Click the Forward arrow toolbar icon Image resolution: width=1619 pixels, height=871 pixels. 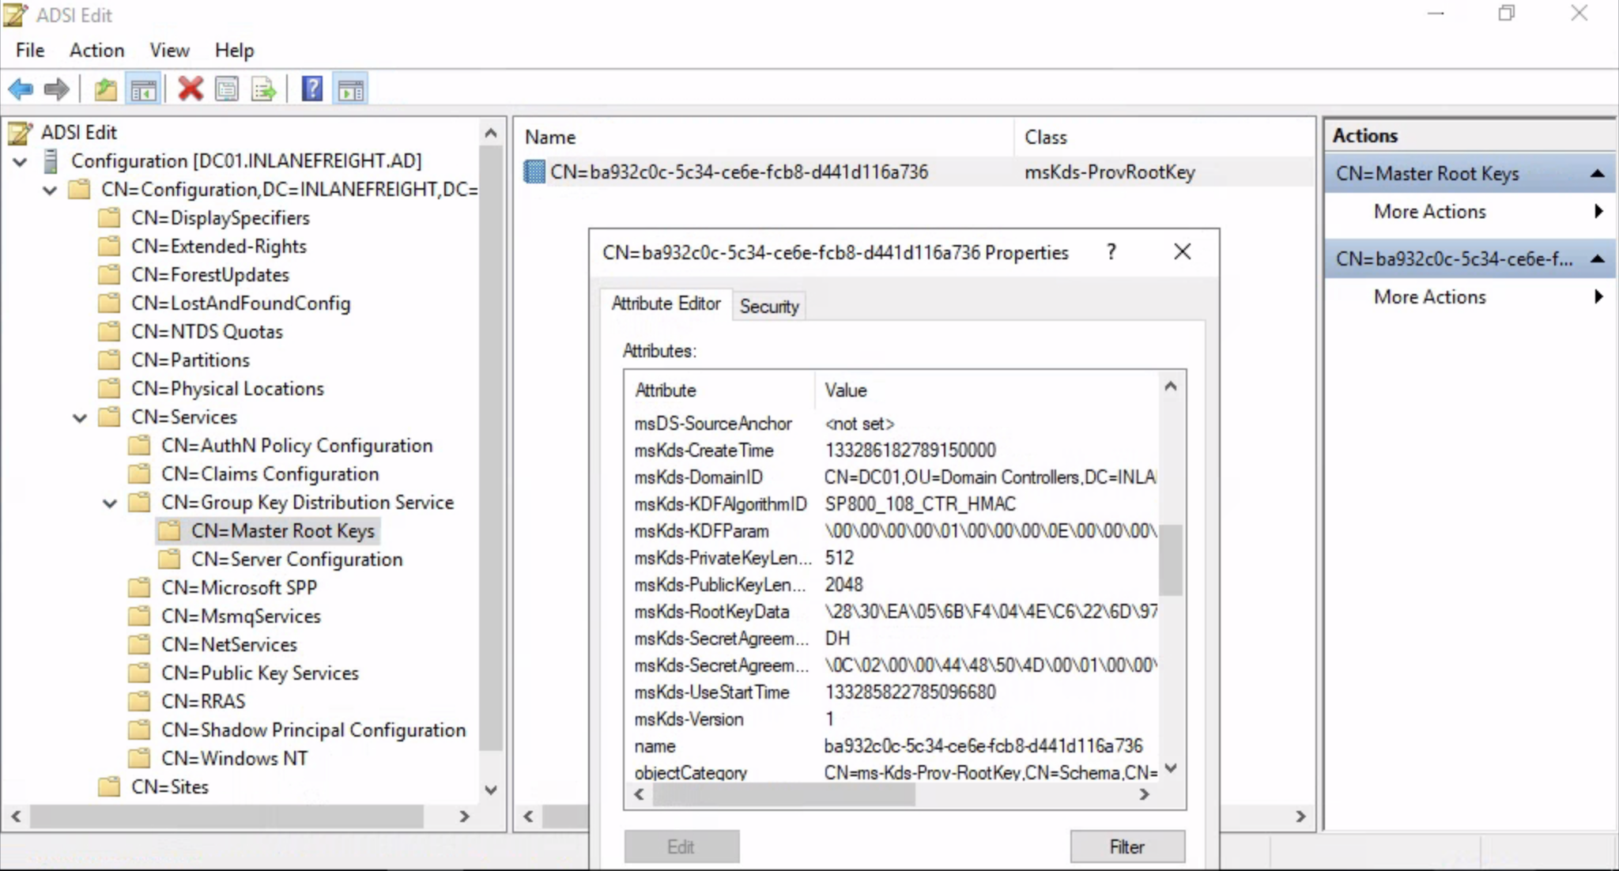tap(56, 89)
